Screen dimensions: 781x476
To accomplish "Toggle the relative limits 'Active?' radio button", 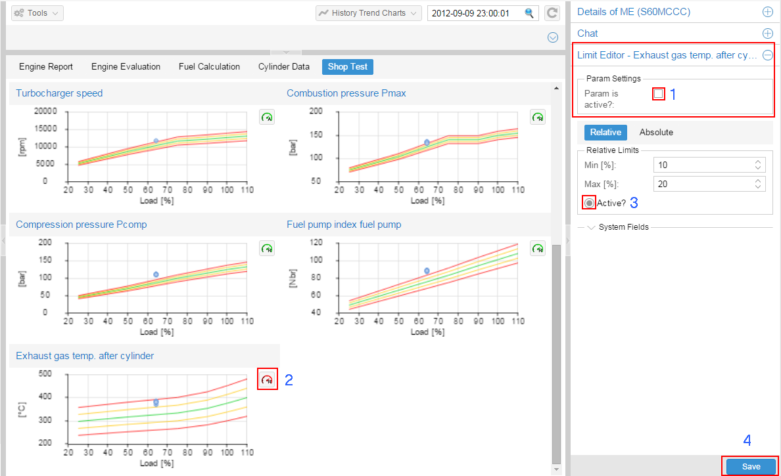I will (x=590, y=203).
